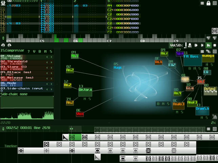The width and height of the screenshot is (218, 163).
Task: Open the pattern editor hamburger menu
Action: tap(202, 3)
